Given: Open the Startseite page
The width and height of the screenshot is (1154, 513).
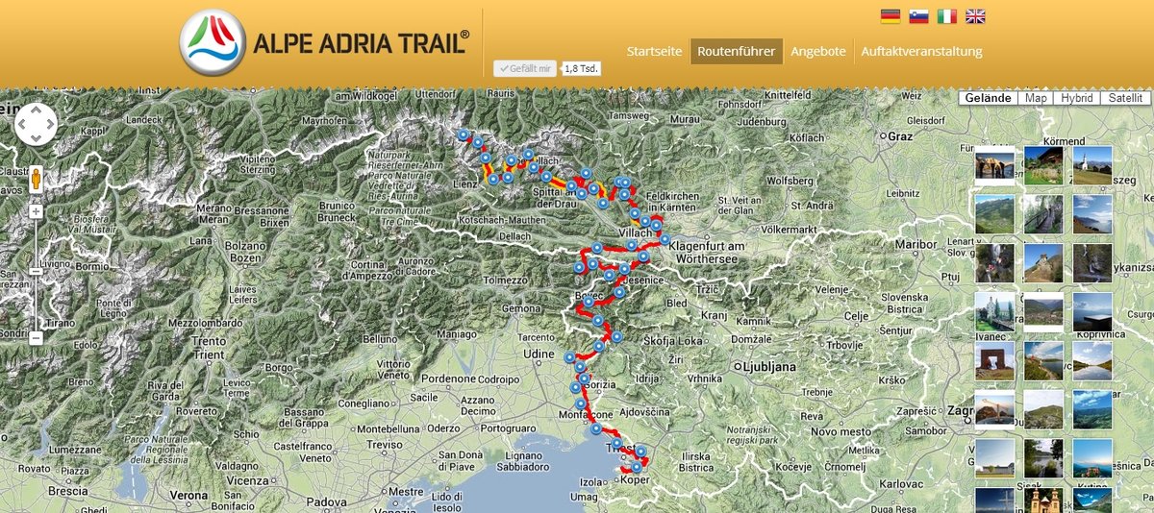Looking at the screenshot, I should click(x=654, y=52).
